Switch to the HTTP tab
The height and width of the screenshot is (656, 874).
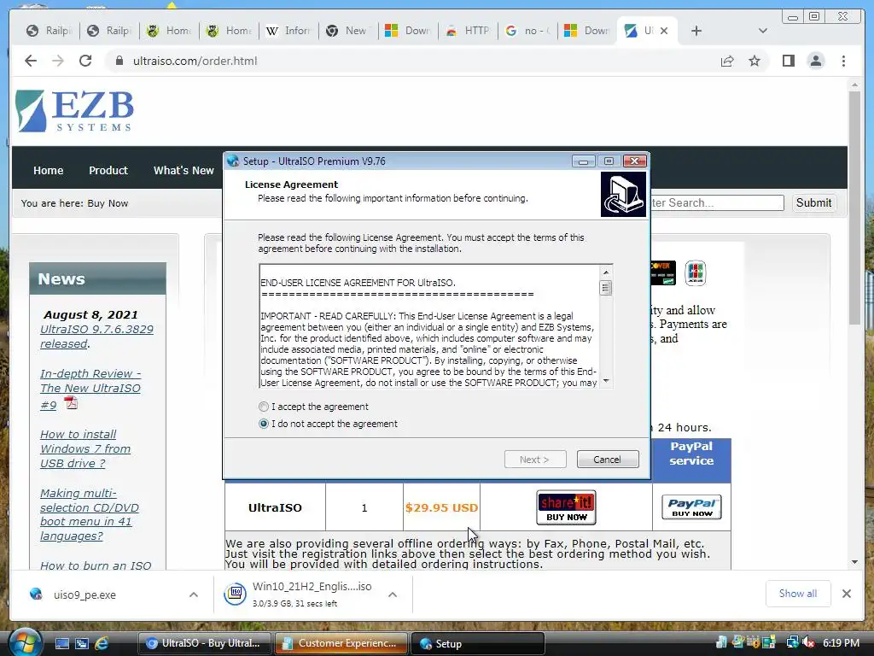coord(468,31)
